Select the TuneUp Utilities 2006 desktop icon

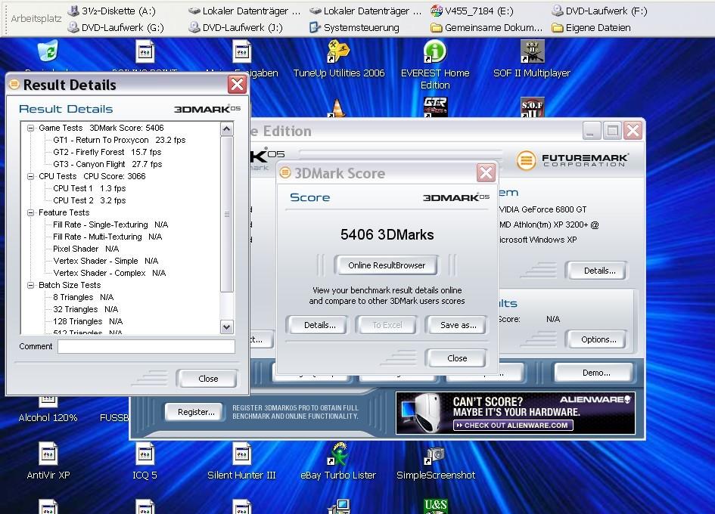[x=338, y=59]
